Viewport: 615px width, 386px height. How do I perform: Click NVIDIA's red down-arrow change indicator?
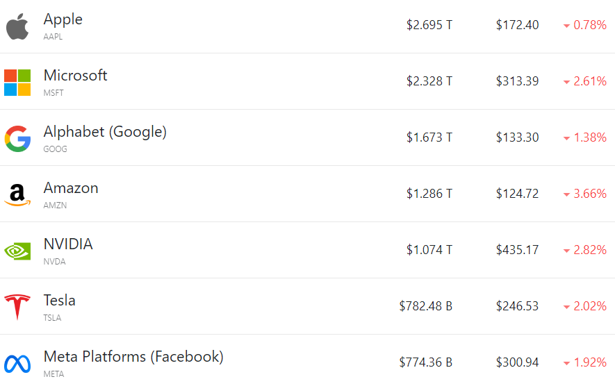[x=566, y=251]
